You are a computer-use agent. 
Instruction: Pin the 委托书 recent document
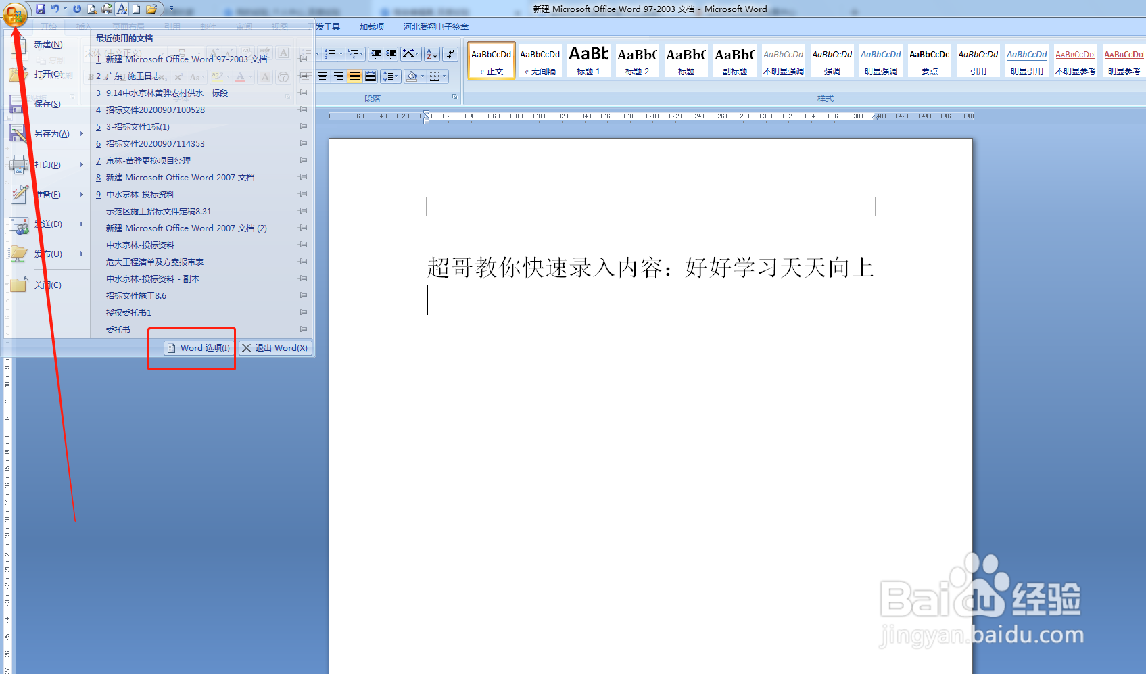click(303, 329)
